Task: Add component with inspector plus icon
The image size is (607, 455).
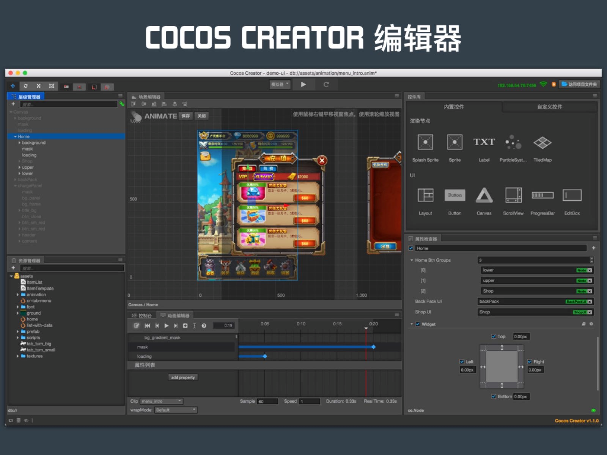Action: (594, 248)
